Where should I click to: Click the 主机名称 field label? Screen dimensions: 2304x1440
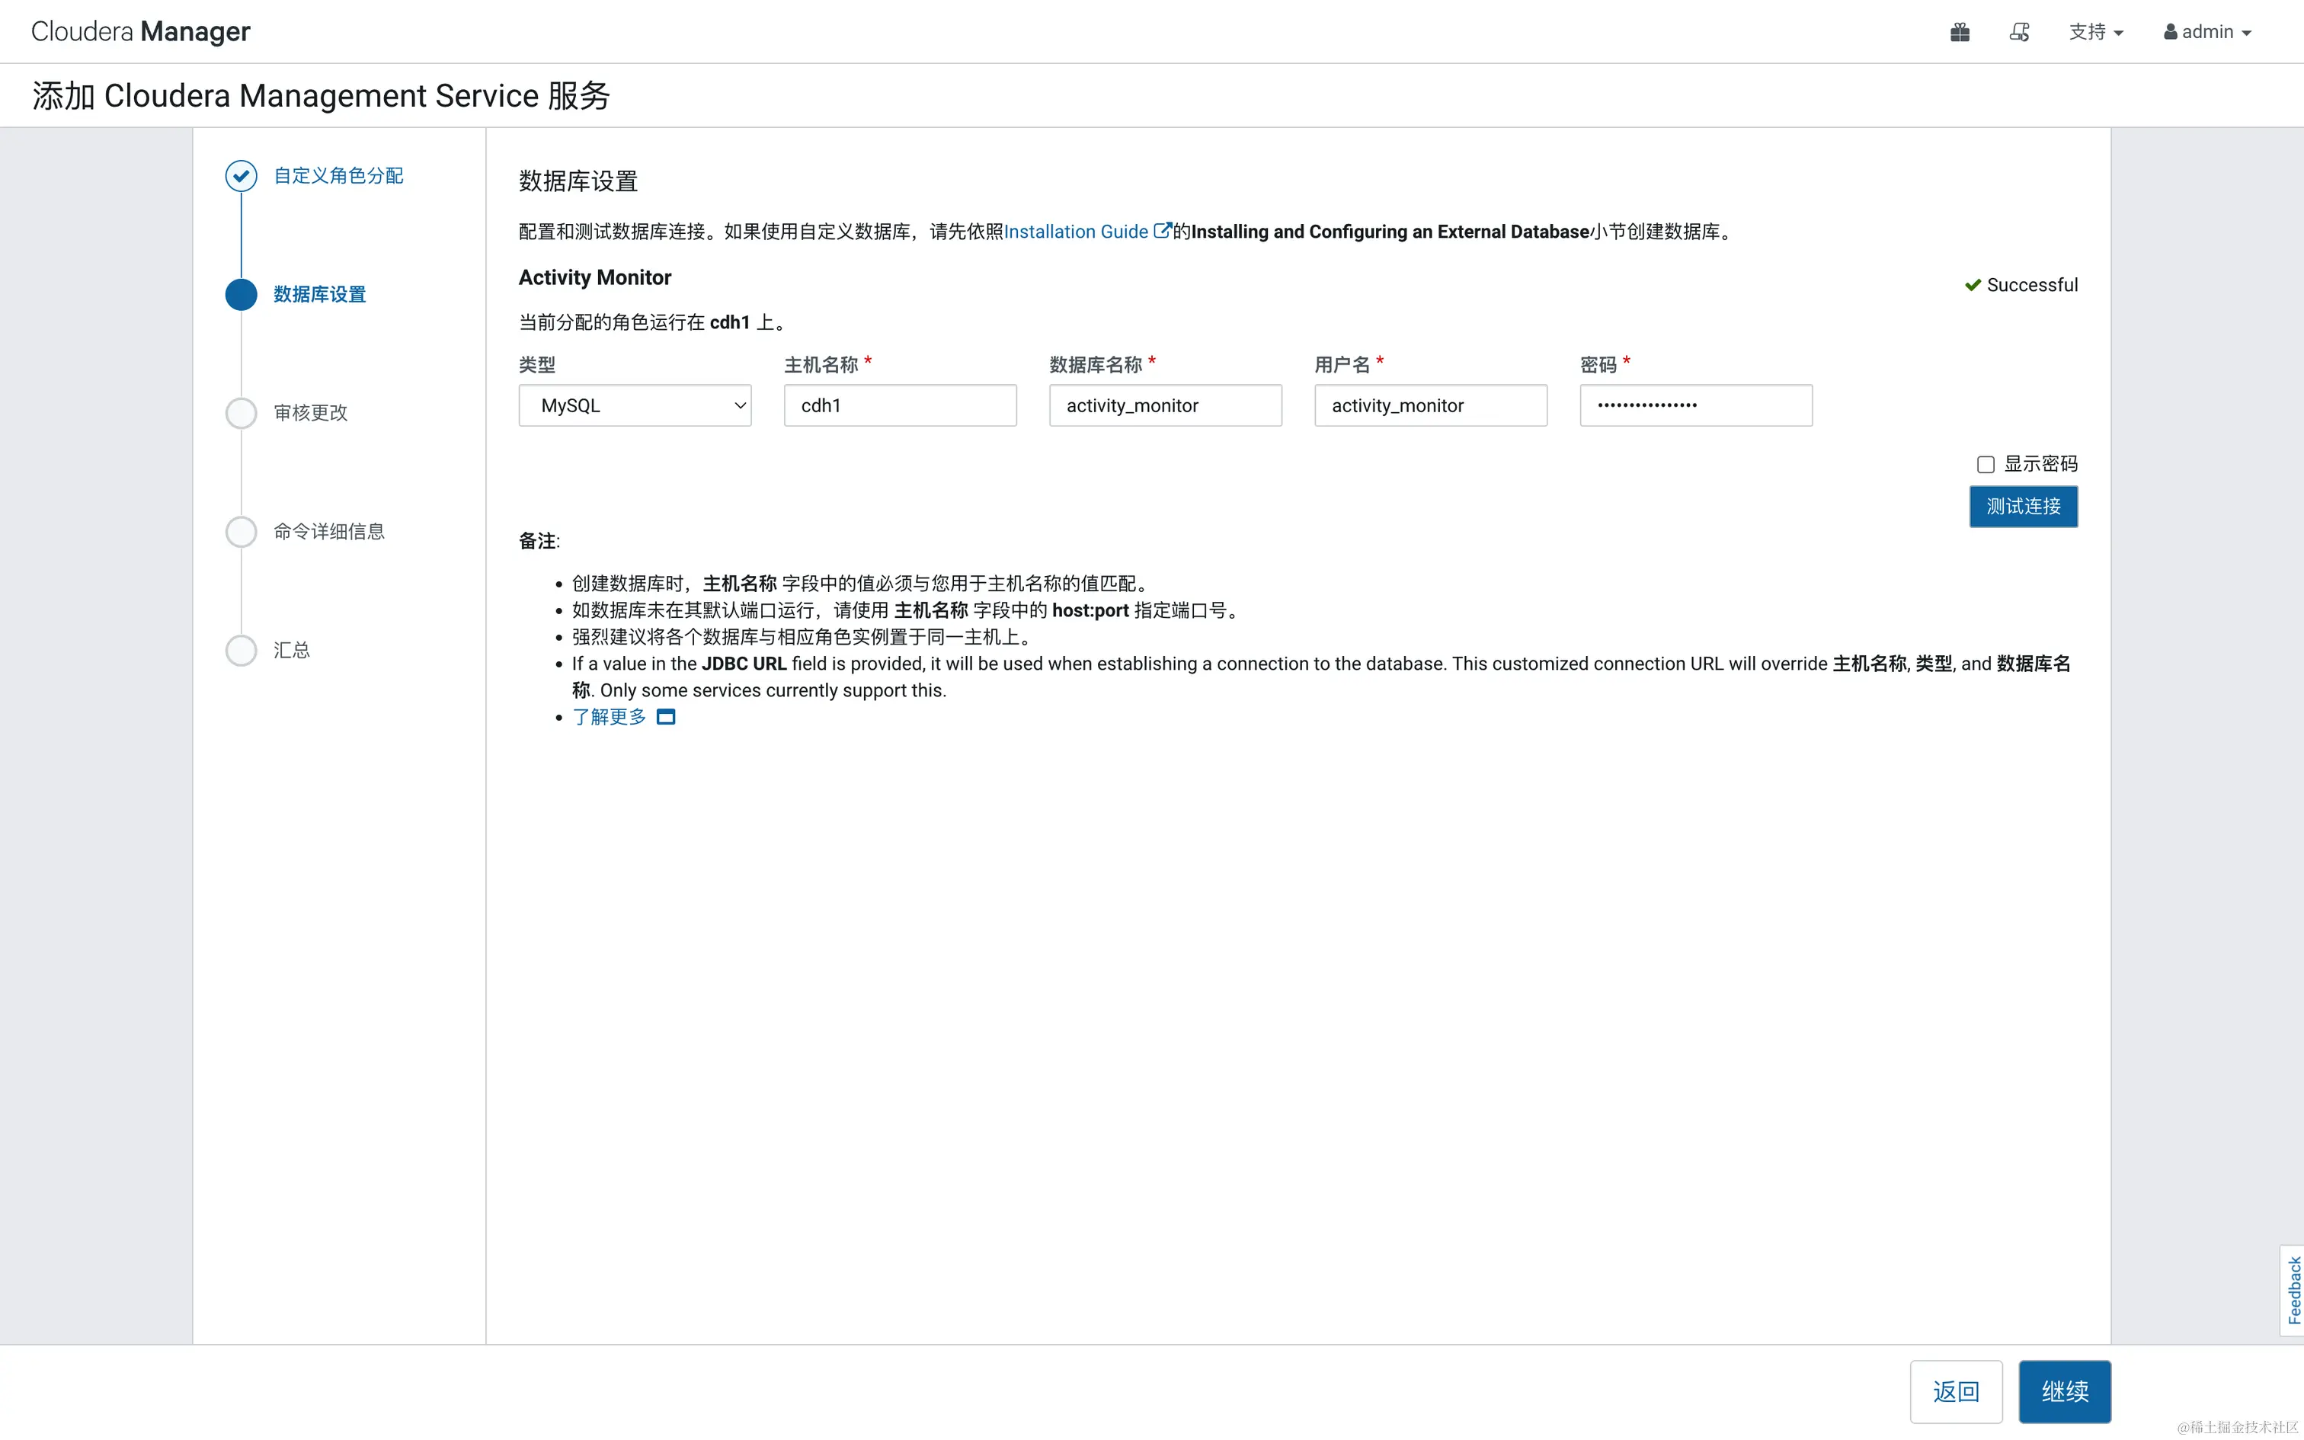tap(821, 365)
